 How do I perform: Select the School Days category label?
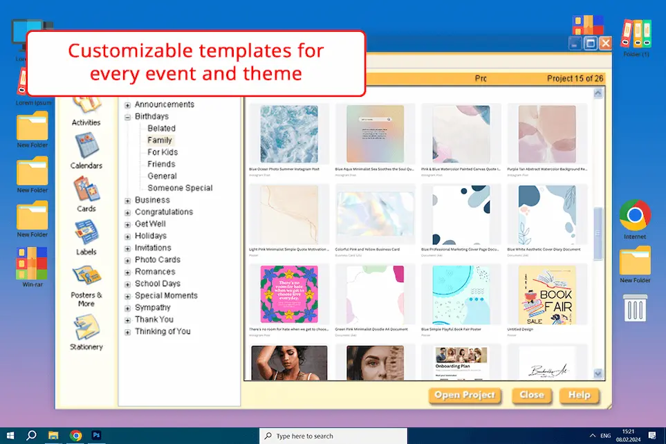pyautogui.click(x=158, y=284)
